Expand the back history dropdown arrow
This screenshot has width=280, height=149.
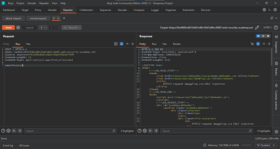click(x=46, y=28)
